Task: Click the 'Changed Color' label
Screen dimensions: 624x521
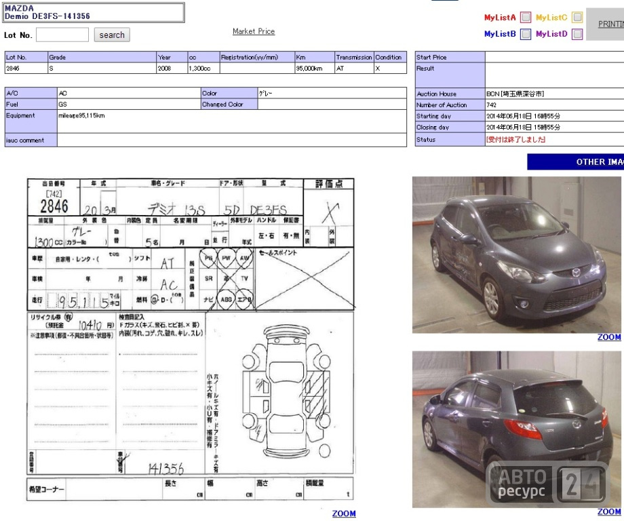Action: pyautogui.click(x=222, y=104)
